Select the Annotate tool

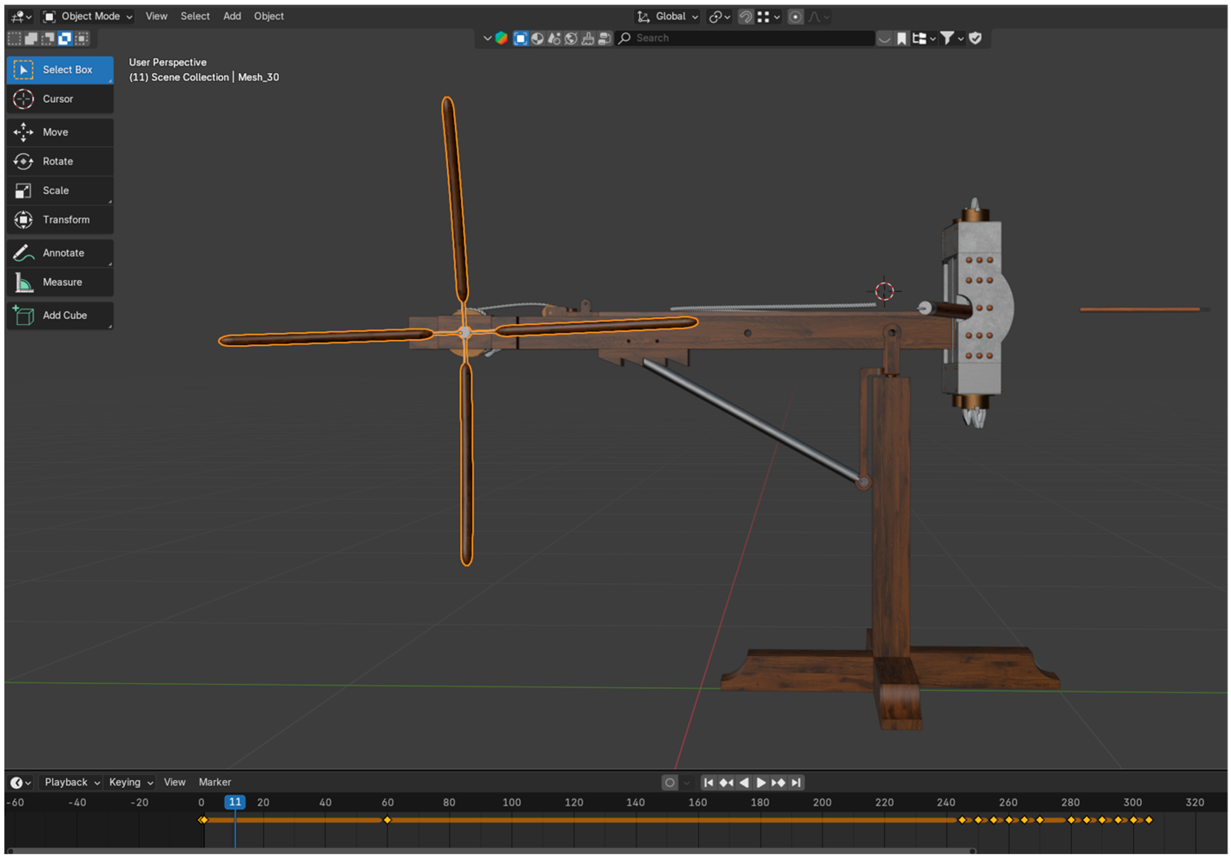tap(59, 253)
